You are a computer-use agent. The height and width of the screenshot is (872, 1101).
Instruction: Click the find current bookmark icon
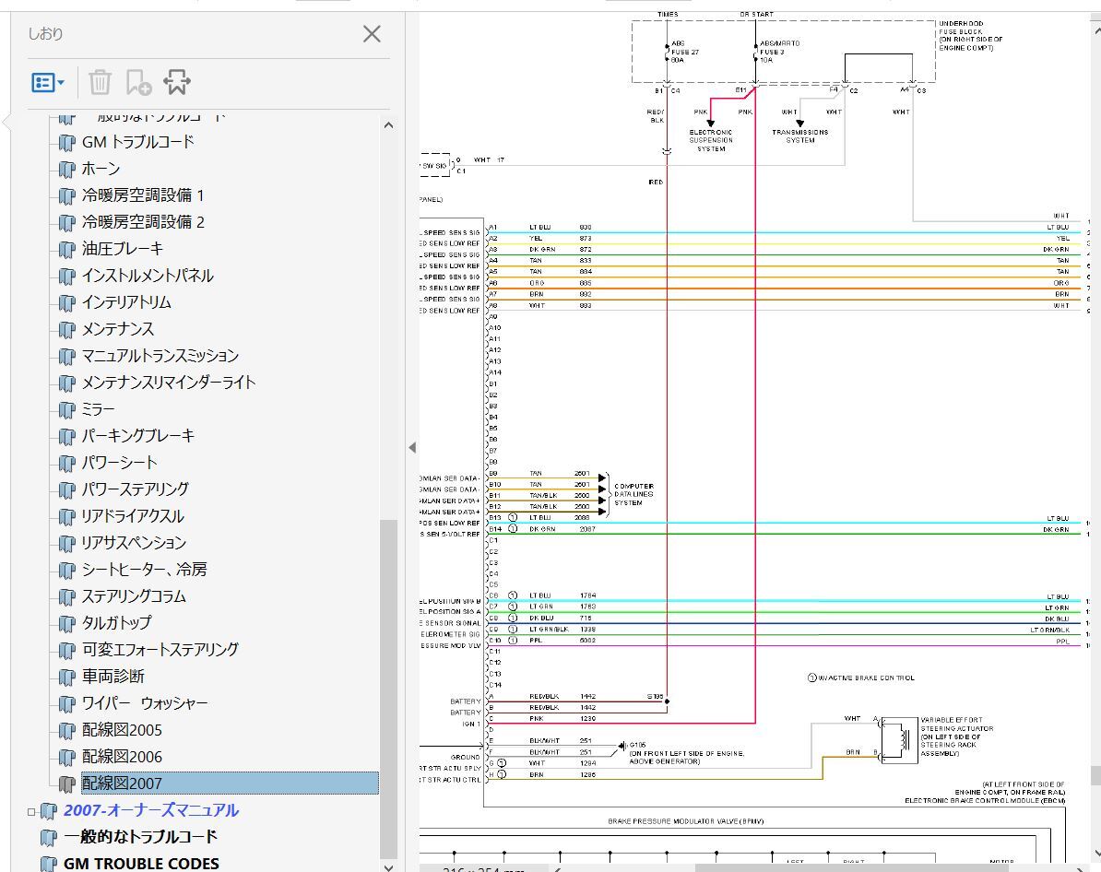pos(177,82)
